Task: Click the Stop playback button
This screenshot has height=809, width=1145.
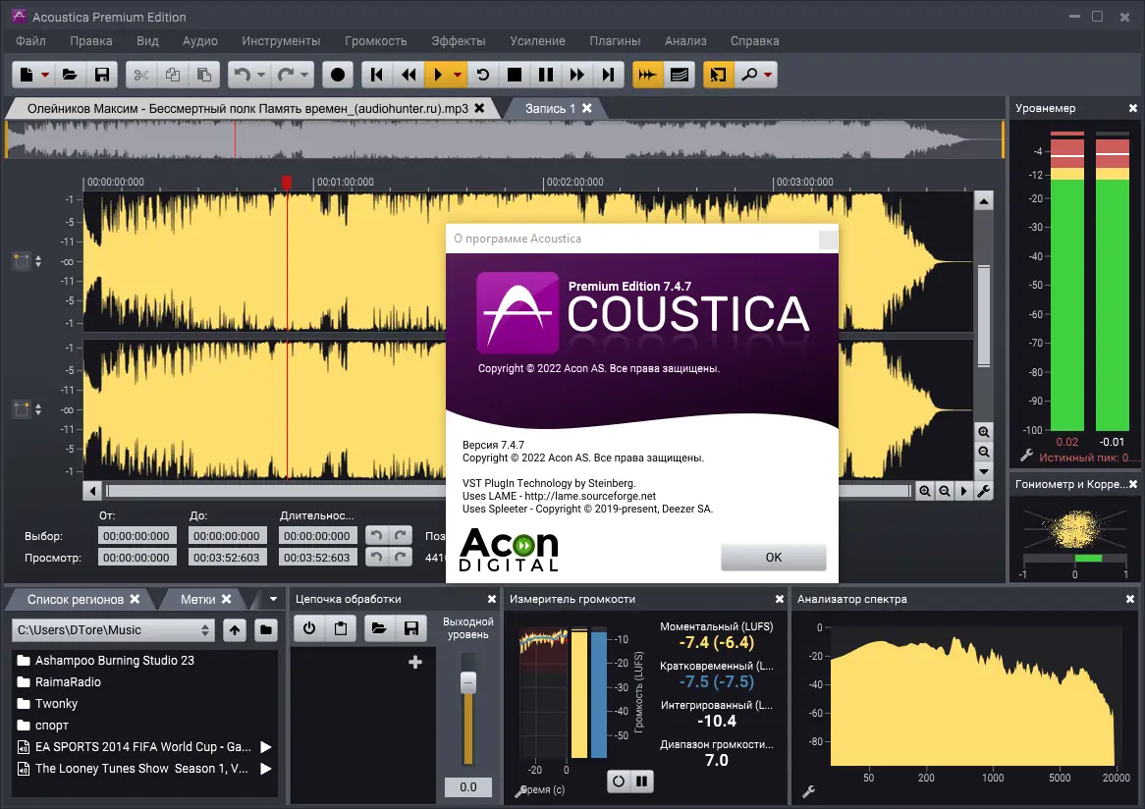Action: pos(515,75)
